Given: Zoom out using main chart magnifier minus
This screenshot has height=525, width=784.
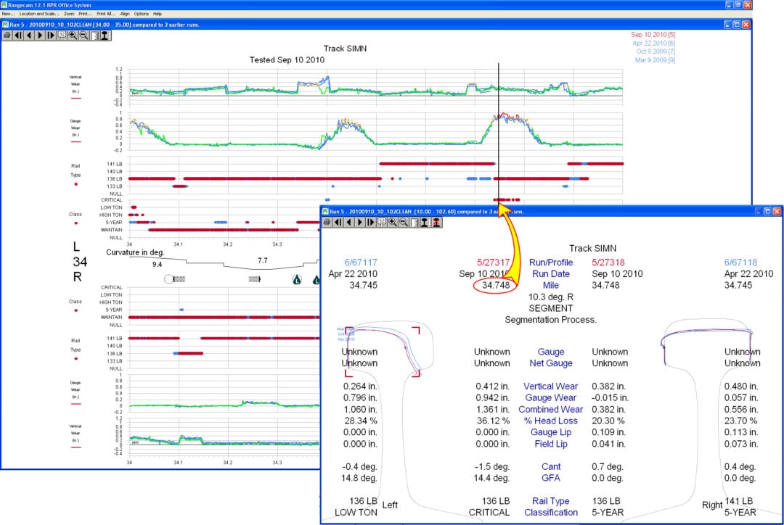Looking at the screenshot, I should pyautogui.click(x=83, y=35).
